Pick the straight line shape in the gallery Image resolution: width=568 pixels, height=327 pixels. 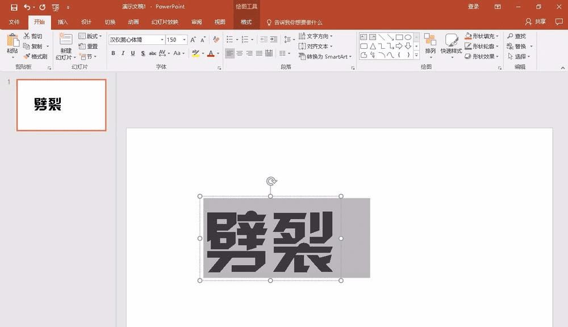(382, 37)
